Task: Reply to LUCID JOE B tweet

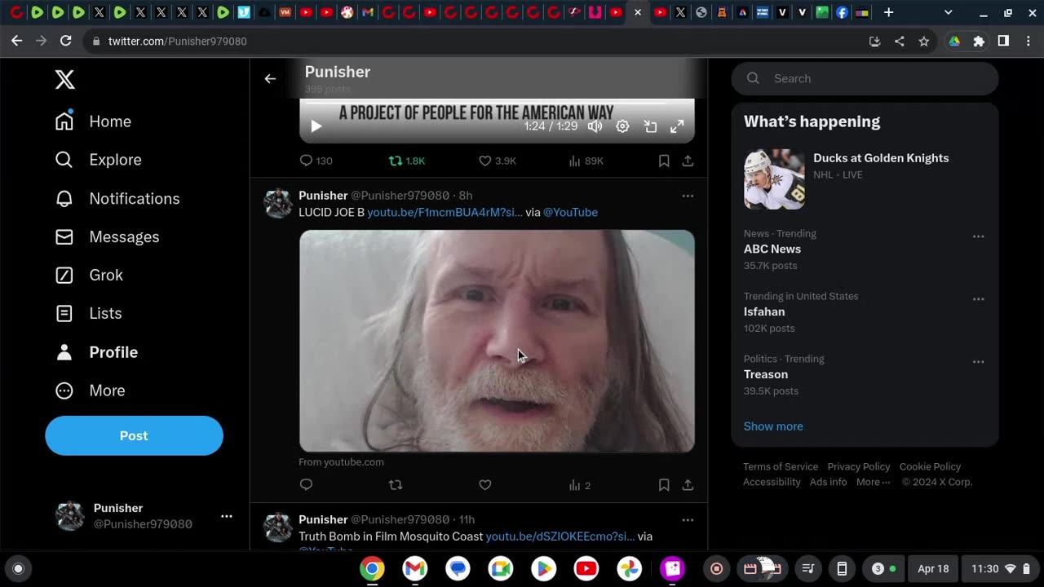Action: [306, 484]
